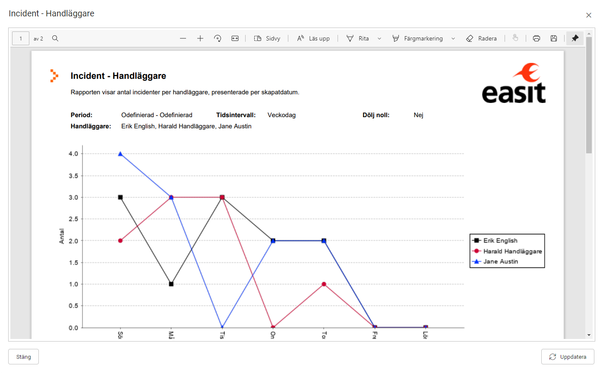Zoom out with the minus icon

tap(183, 38)
